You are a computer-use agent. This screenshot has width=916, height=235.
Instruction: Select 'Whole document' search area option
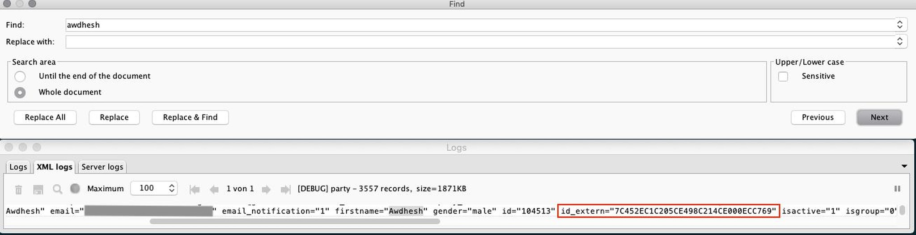20,92
